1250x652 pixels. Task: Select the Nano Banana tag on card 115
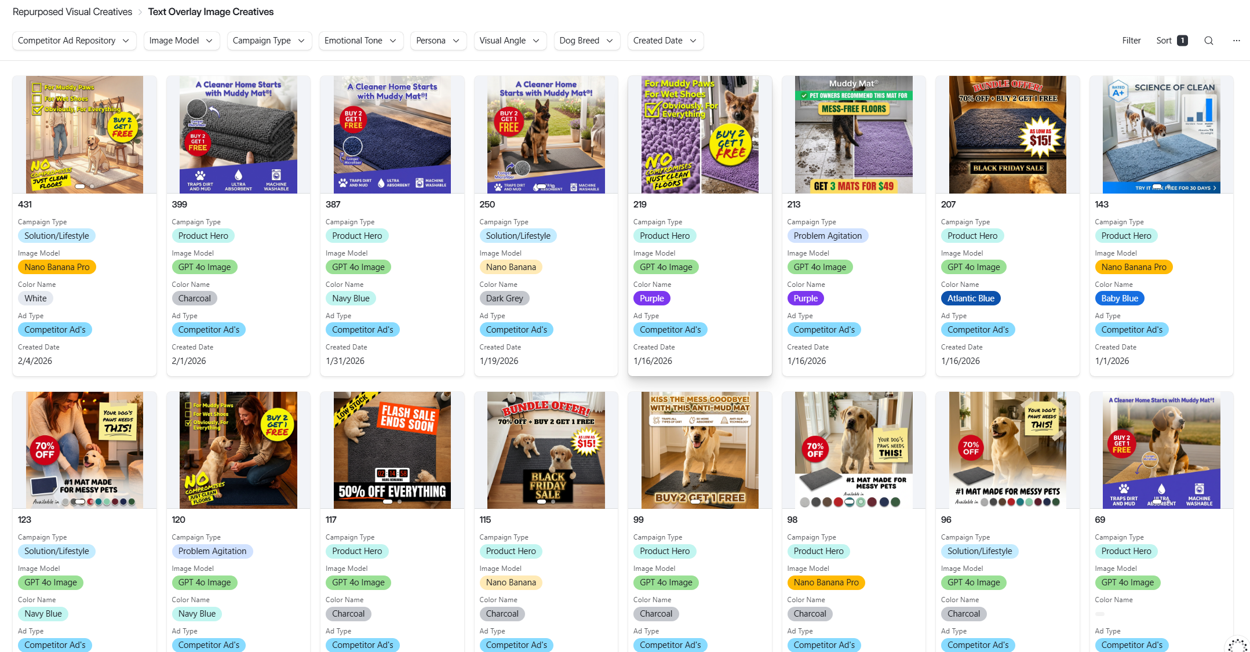tap(511, 582)
